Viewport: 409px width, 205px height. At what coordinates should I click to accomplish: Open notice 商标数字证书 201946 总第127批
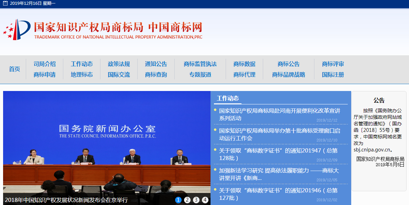pos(278,194)
